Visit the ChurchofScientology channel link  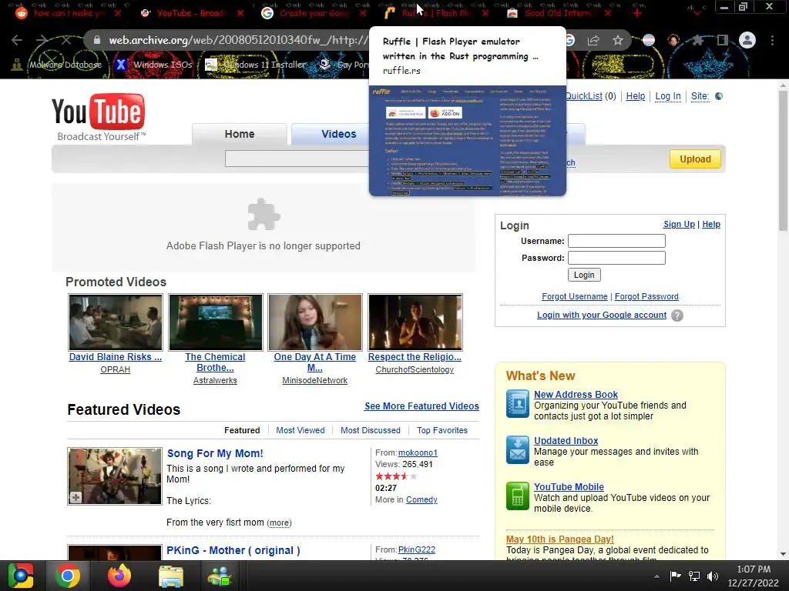[x=415, y=369]
